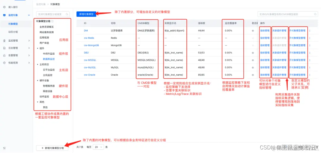
Task: Click 关联插件管理 in the DB2 row
Action: click(x=279, y=53)
